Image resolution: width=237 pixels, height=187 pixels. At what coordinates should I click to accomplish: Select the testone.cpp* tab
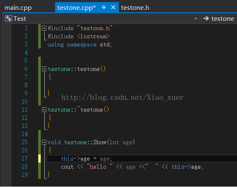click(x=76, y=8)
